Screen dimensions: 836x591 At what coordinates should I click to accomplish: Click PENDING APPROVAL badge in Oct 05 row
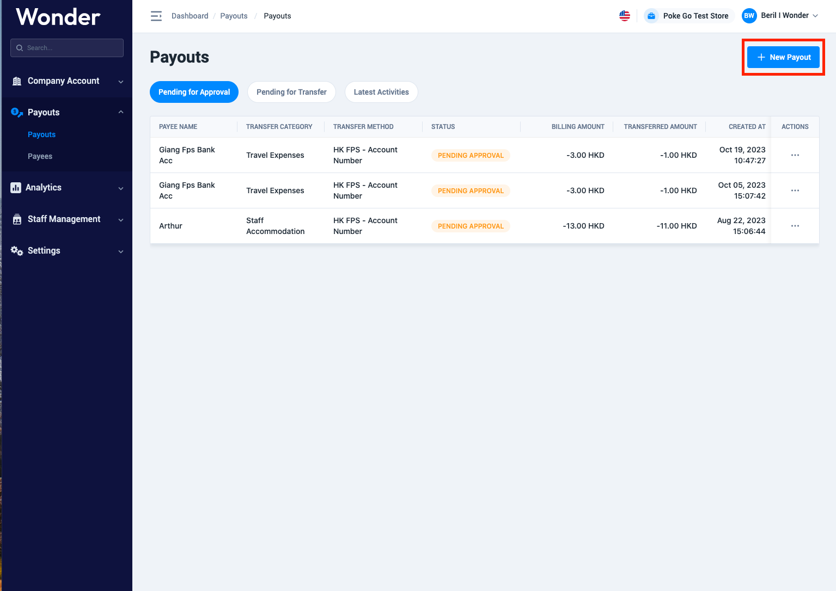click(471, 190)
